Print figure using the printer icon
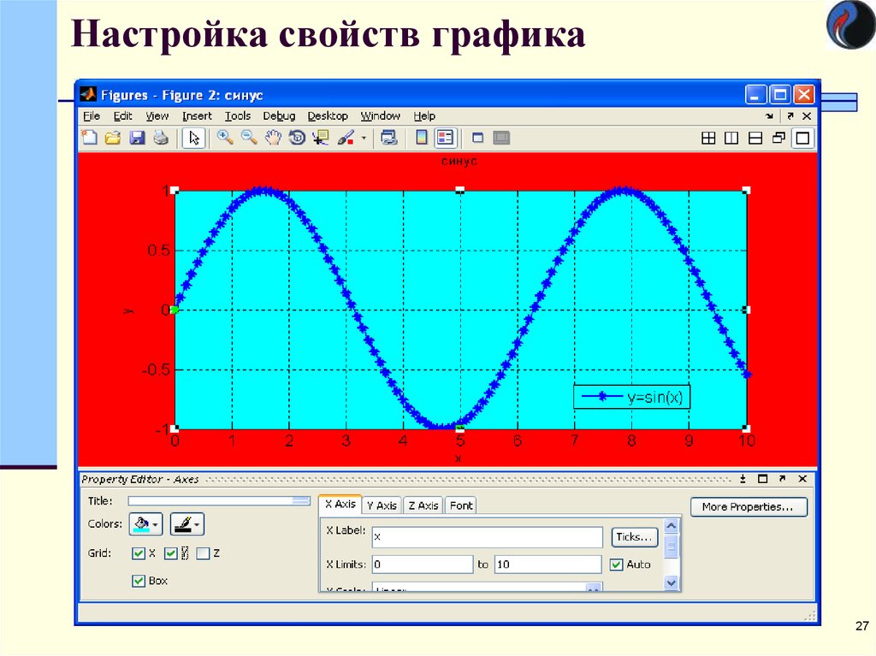The image size is (876, 656). [161, 138]
